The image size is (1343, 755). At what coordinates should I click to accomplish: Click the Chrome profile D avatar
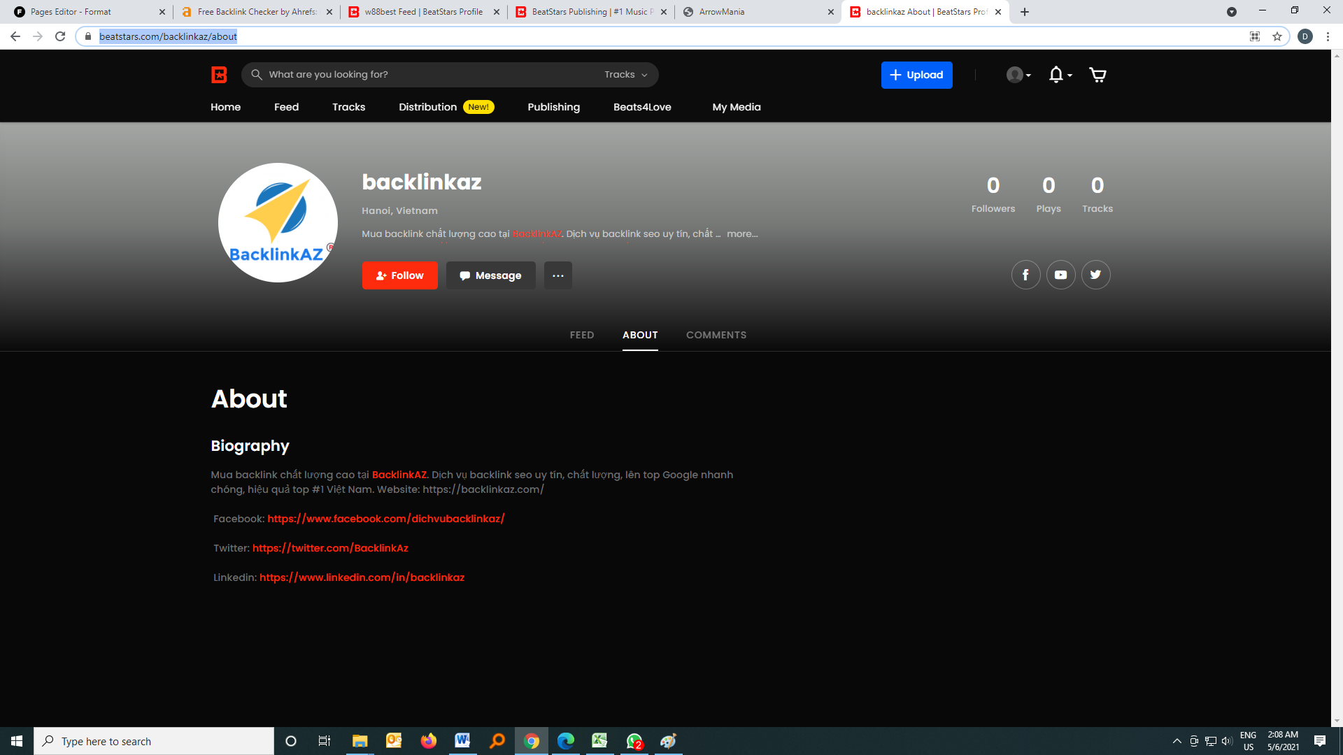1305,36
